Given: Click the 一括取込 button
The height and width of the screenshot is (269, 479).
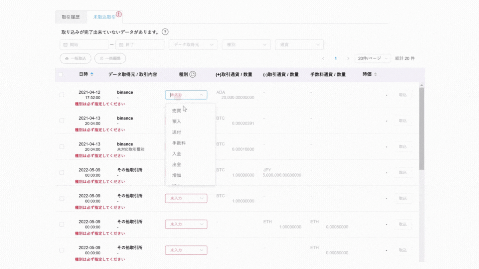Looking at the screenshot, I should tap(76, 58).
